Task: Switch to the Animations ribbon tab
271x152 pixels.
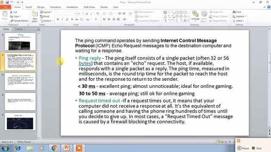Action: point(72,7)
